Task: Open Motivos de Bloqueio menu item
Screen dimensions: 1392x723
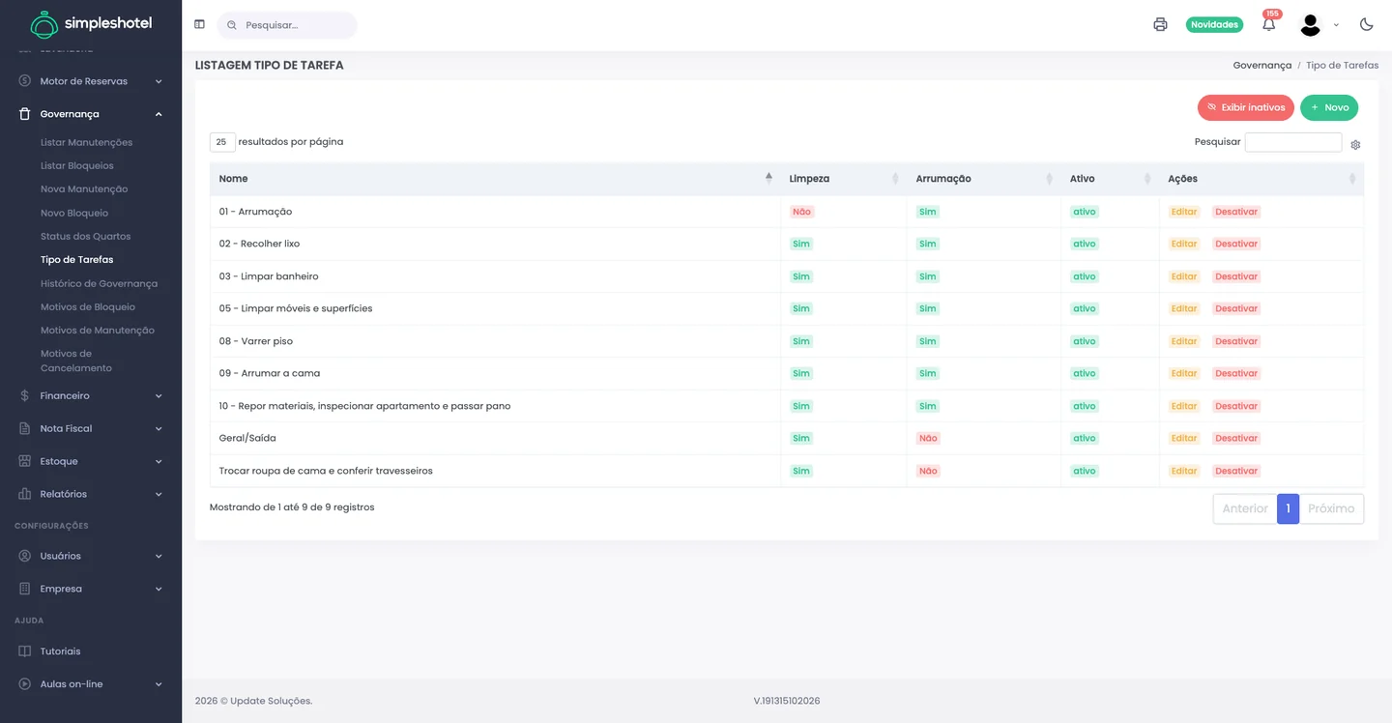Action: (88, 306)
